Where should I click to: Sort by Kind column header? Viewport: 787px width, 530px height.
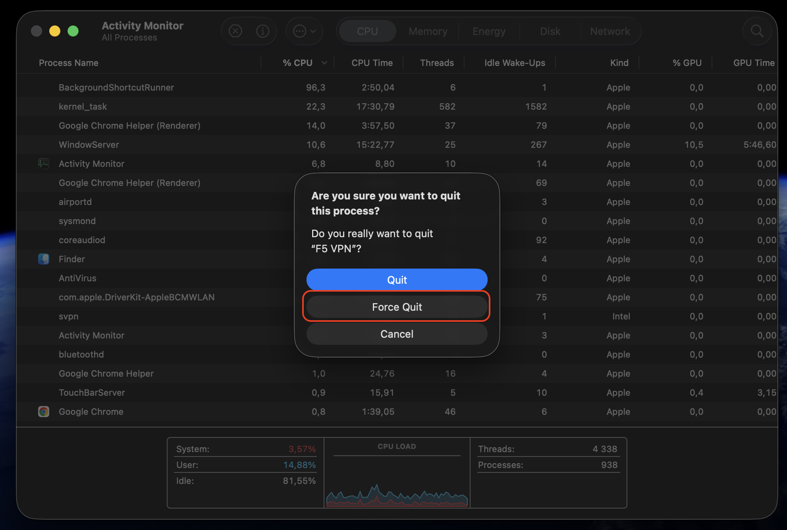pyautogui.click(x=619, y=63)
